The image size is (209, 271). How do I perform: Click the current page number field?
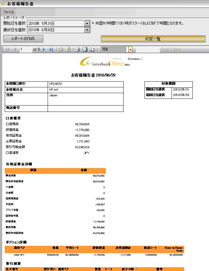click(26, 49)
